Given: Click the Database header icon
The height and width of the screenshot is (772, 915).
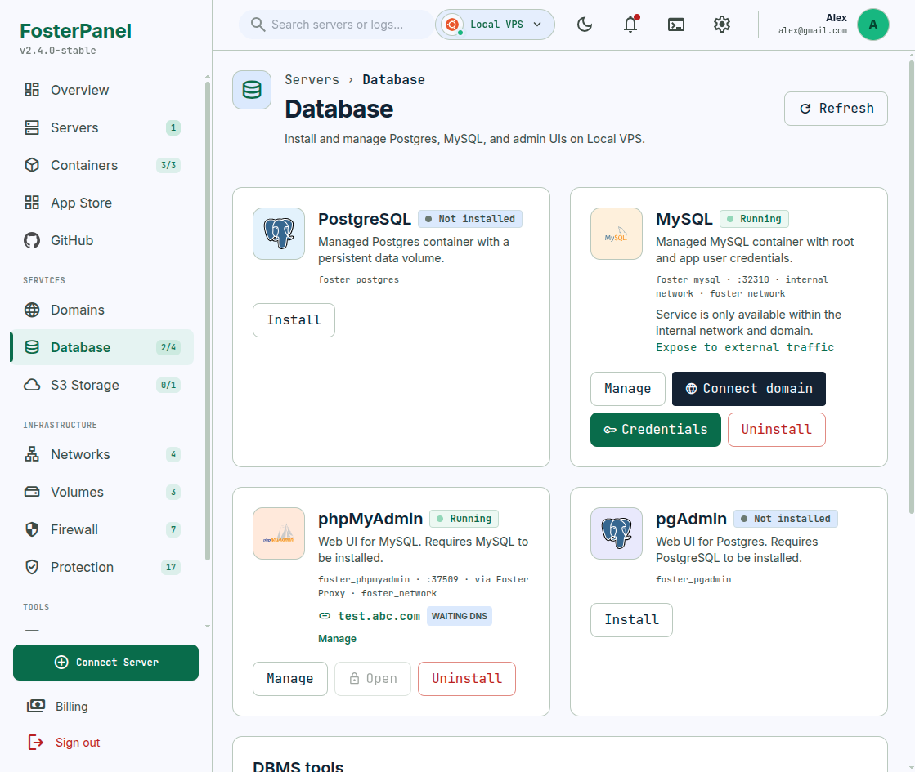Looking at the screenshot, I should click(252, 90).
